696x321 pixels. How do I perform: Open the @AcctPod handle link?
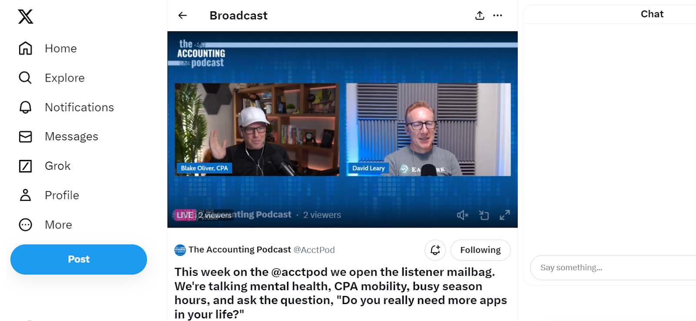314,250
